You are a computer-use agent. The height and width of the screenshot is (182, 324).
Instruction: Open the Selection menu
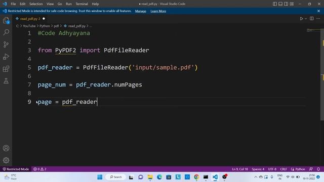(x=36, y=4)
